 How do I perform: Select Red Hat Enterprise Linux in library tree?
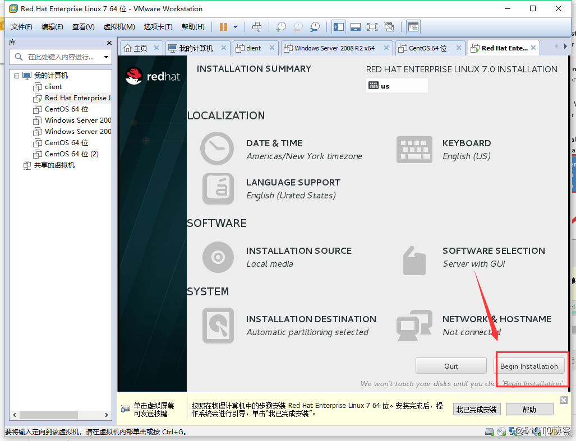77,98
